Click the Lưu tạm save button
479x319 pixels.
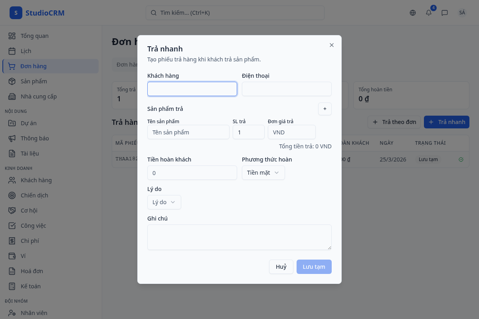point(314,267)
